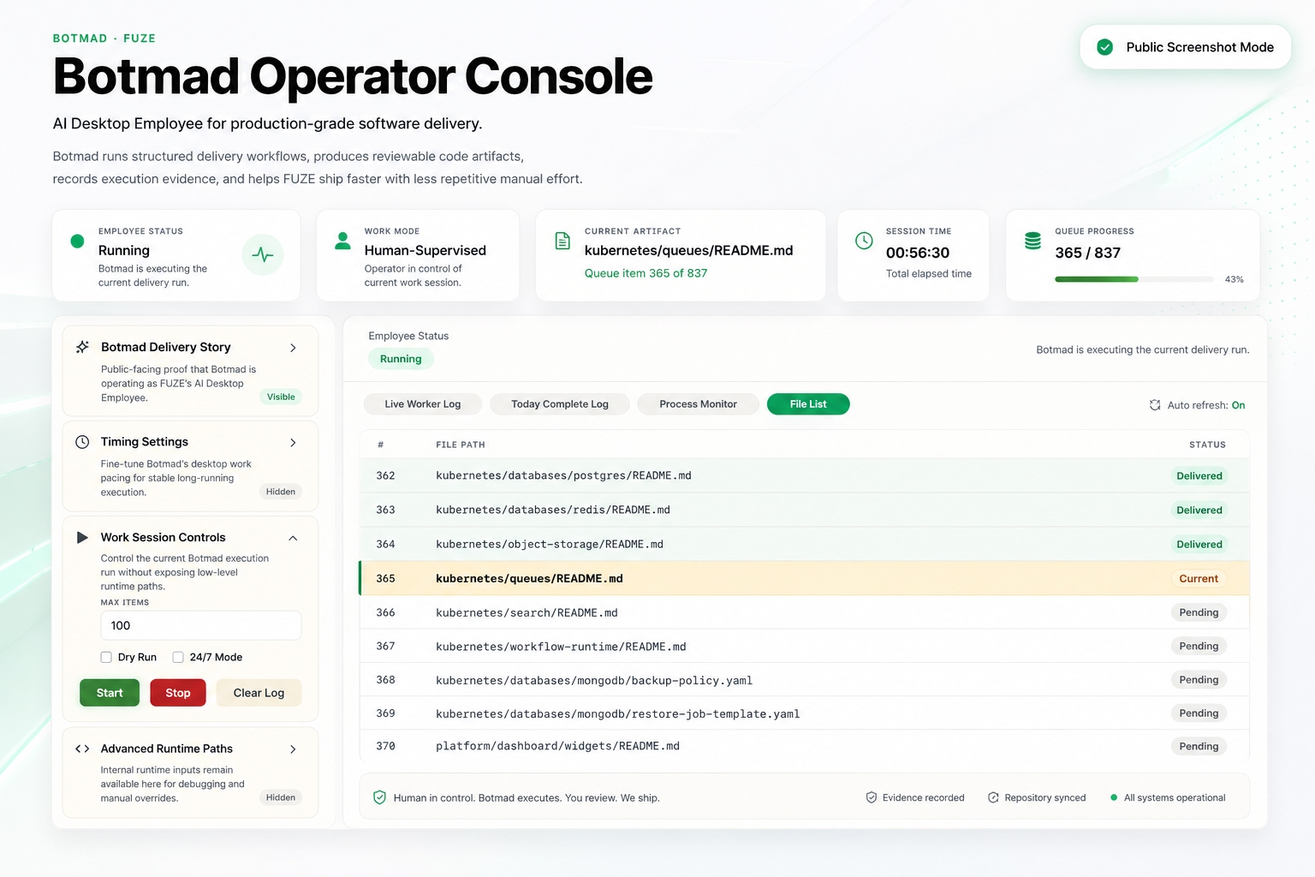
Task: Enable the Dry Run checkbox
Action: pyautogui.click(x=106, y=657)
